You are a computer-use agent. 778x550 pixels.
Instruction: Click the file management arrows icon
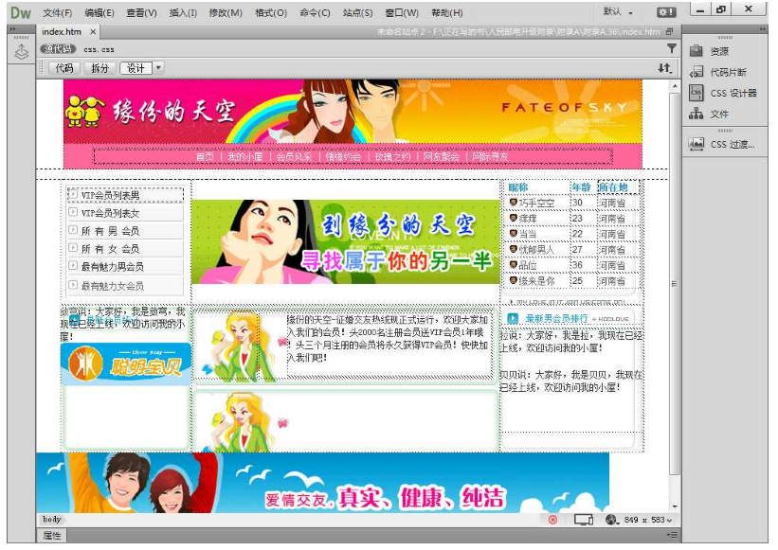pos(665,68)
